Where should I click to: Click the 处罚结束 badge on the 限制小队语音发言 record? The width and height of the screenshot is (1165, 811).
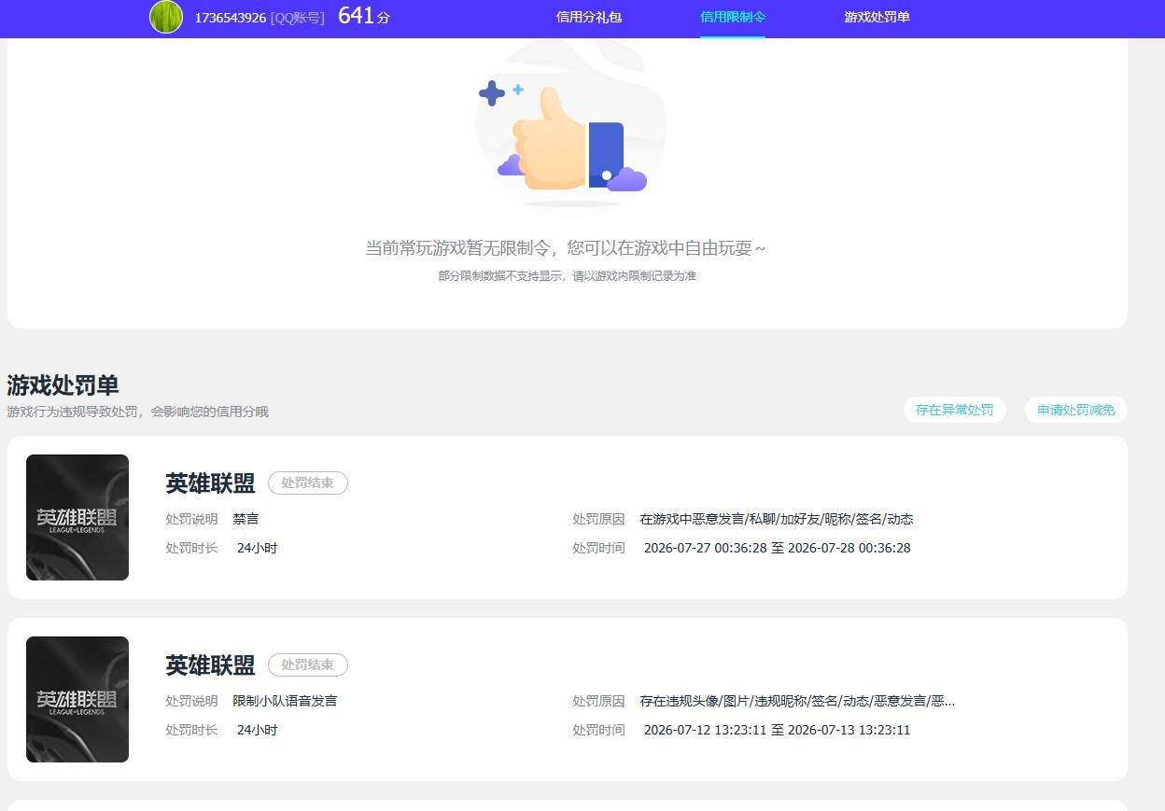(307, 664)
